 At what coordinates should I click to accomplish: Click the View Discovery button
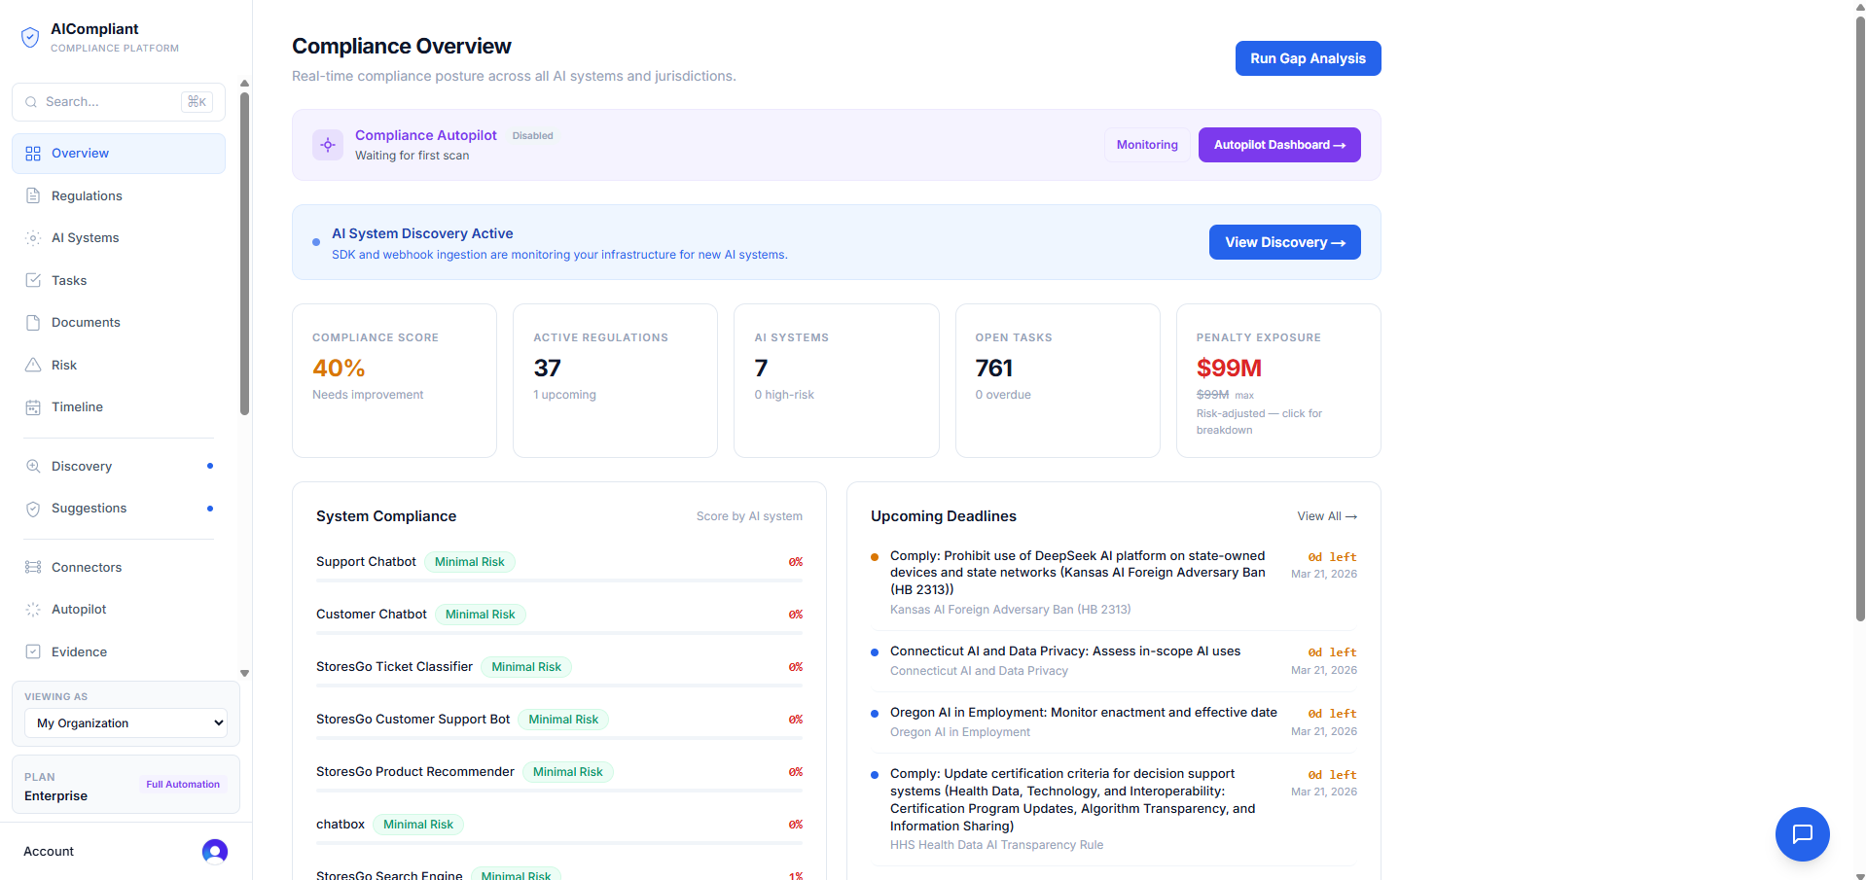1284,242
